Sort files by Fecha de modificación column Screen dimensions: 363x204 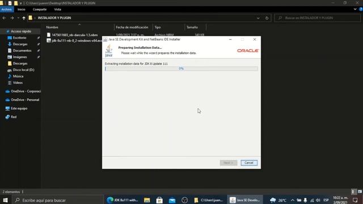coord(132,27)
